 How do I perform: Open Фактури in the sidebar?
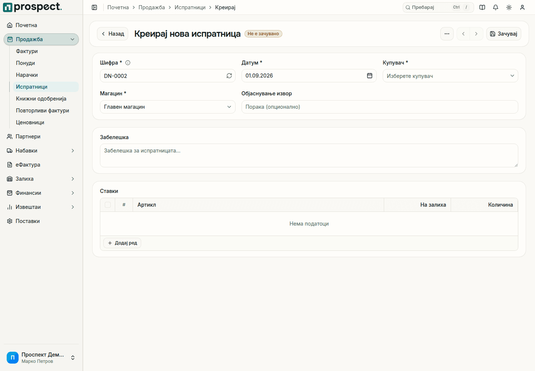[x=46, y=51]
